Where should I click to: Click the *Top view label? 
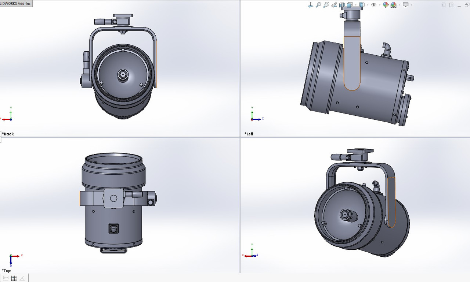pyautogui.click(x=6, y=271)
